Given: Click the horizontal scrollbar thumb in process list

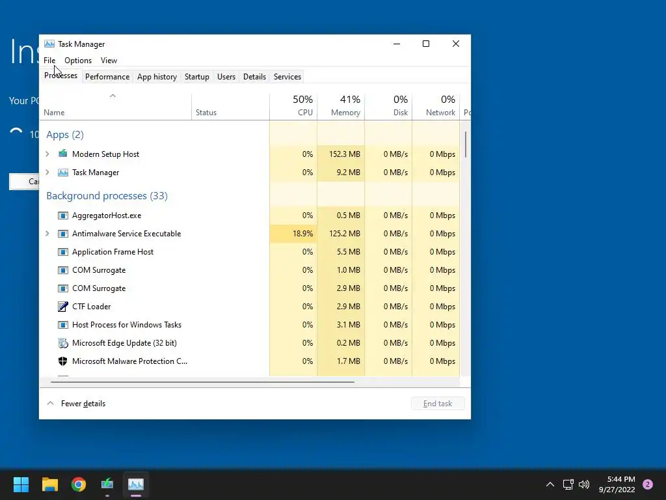Looking at the screenshot, I should [202, 382].
